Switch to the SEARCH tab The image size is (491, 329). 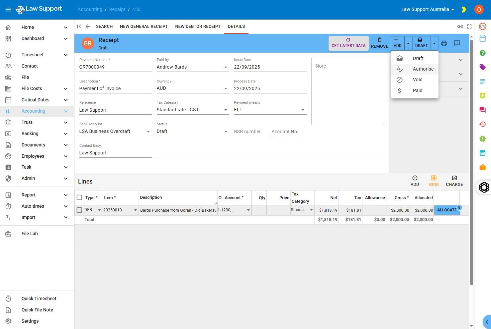click(104, 27)
